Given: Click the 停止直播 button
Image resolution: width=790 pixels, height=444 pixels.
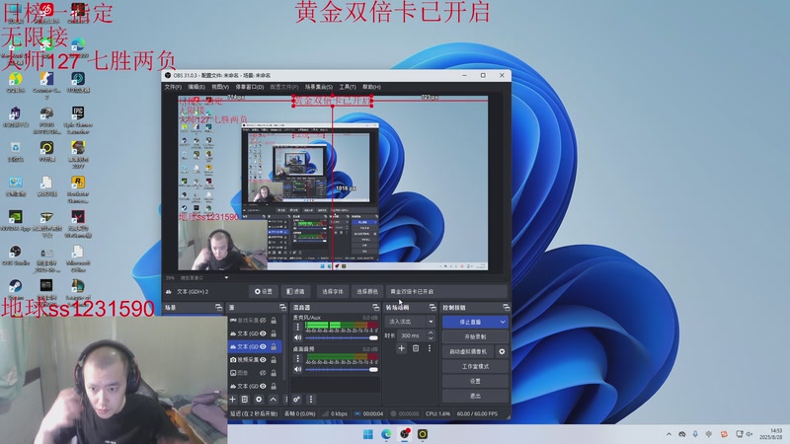Looking at the screenshot, I should click(x=470, y=322).
